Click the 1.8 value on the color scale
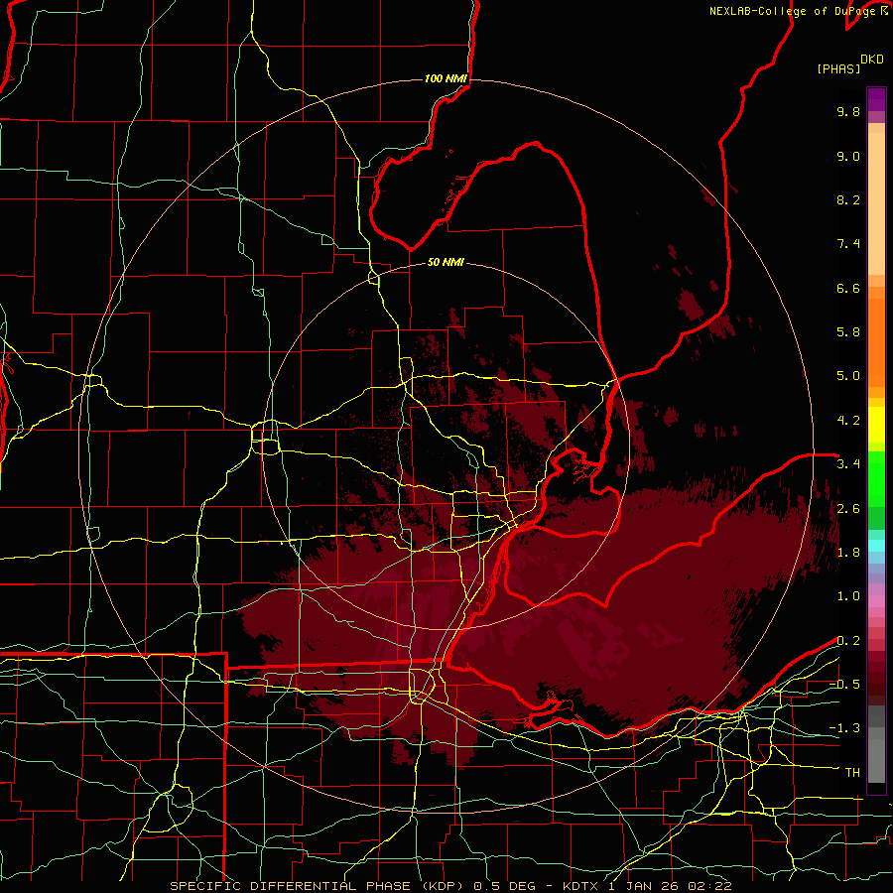 click(x=848, y=553)
